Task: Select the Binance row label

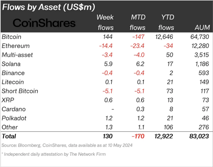Action: [x=13, y=73]
